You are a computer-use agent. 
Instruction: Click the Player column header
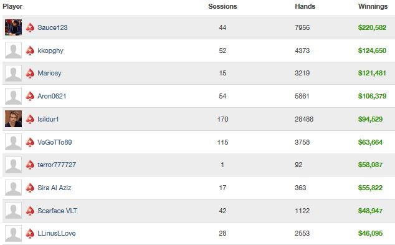tap(12, 7)
